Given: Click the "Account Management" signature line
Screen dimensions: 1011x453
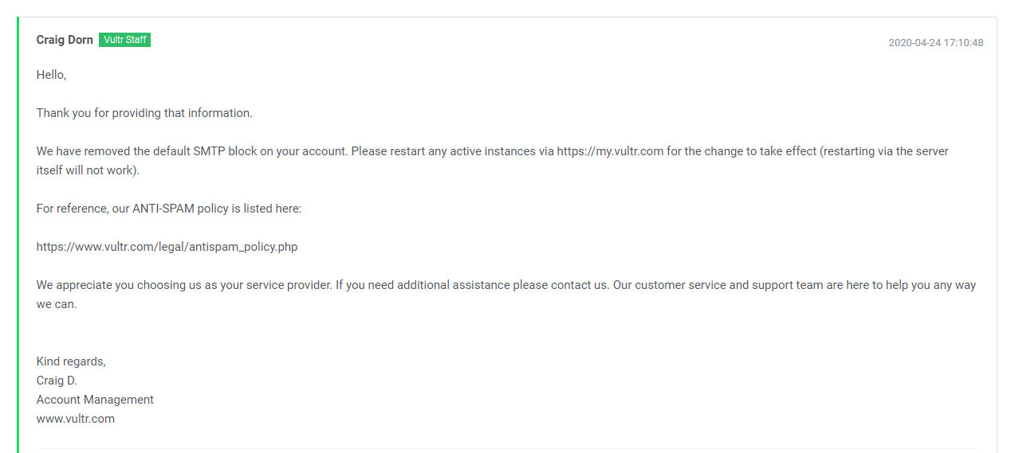Looking at the screenshot, I should coord(95,400).
